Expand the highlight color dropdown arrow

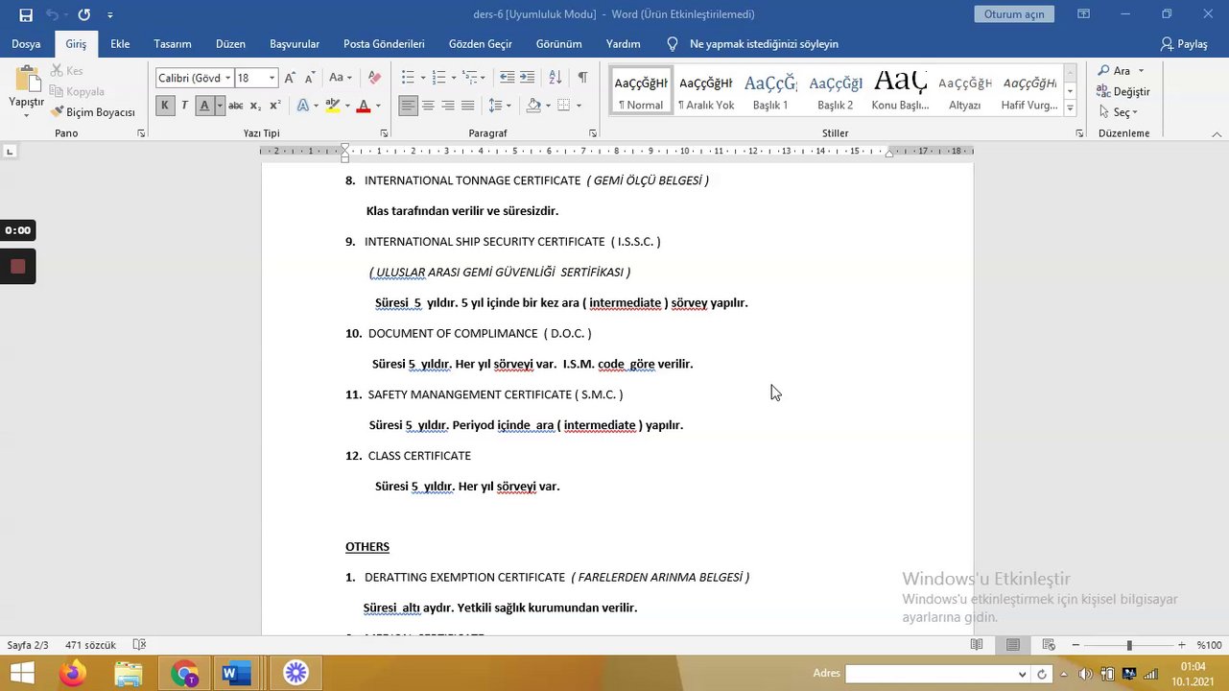click(347, 106)
